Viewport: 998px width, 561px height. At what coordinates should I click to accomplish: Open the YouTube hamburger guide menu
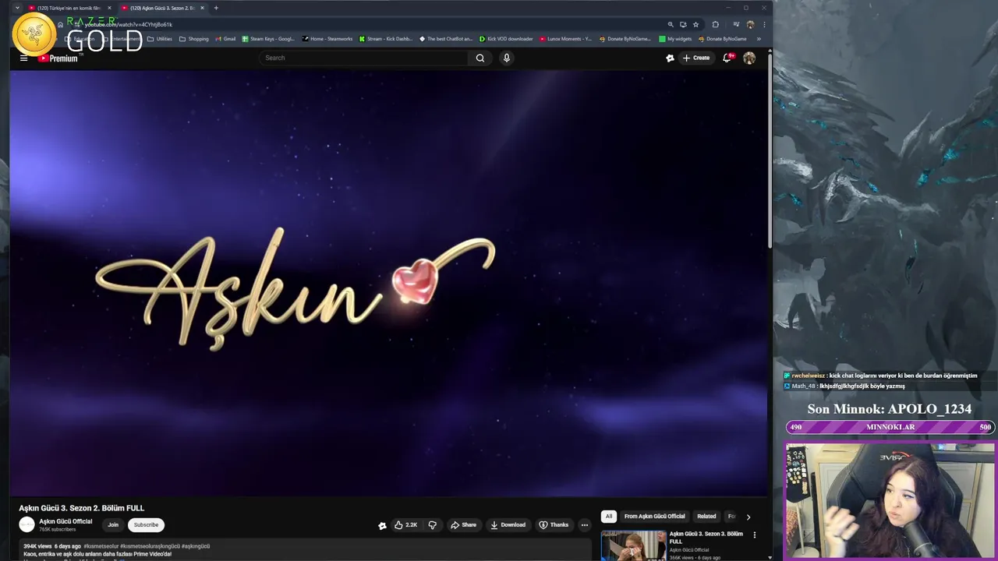(x=23, y=58)
